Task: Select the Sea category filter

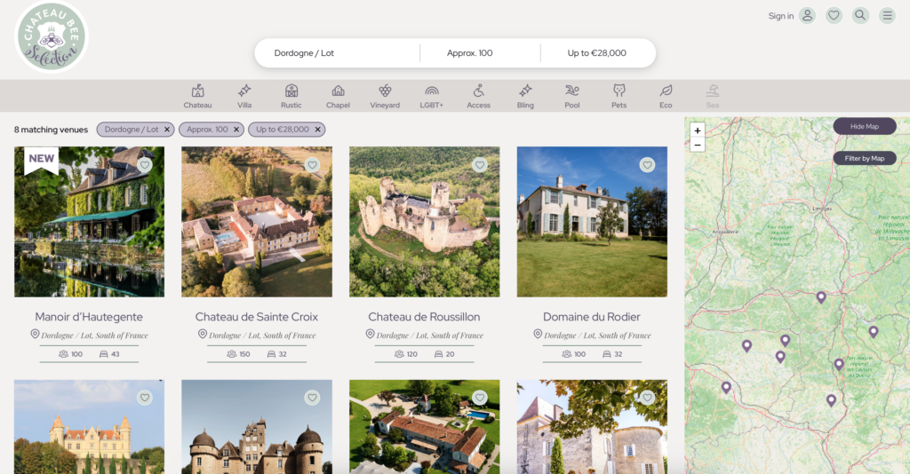Action: tap(713, 97)
